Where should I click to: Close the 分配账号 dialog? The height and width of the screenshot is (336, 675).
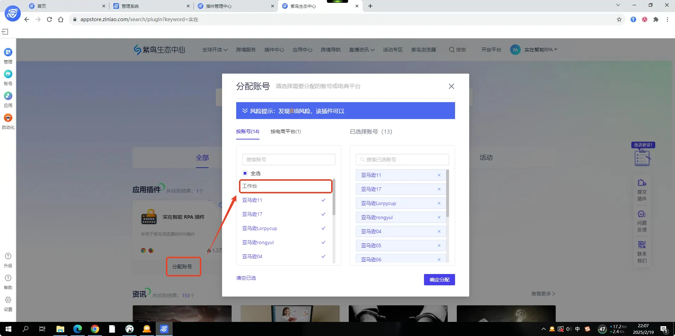click(451, 86)
